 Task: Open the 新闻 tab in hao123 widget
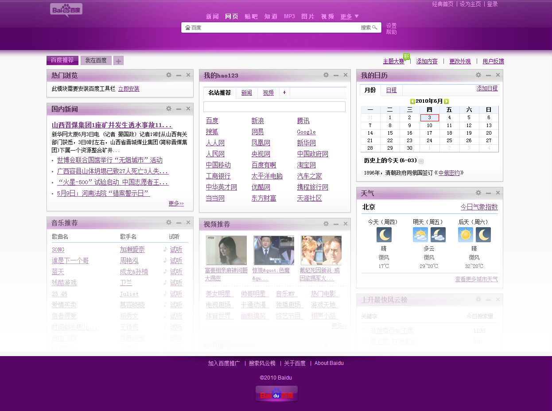coord(247,93)
